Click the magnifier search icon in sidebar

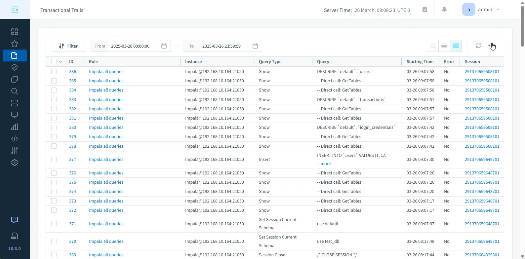[15, 91]
